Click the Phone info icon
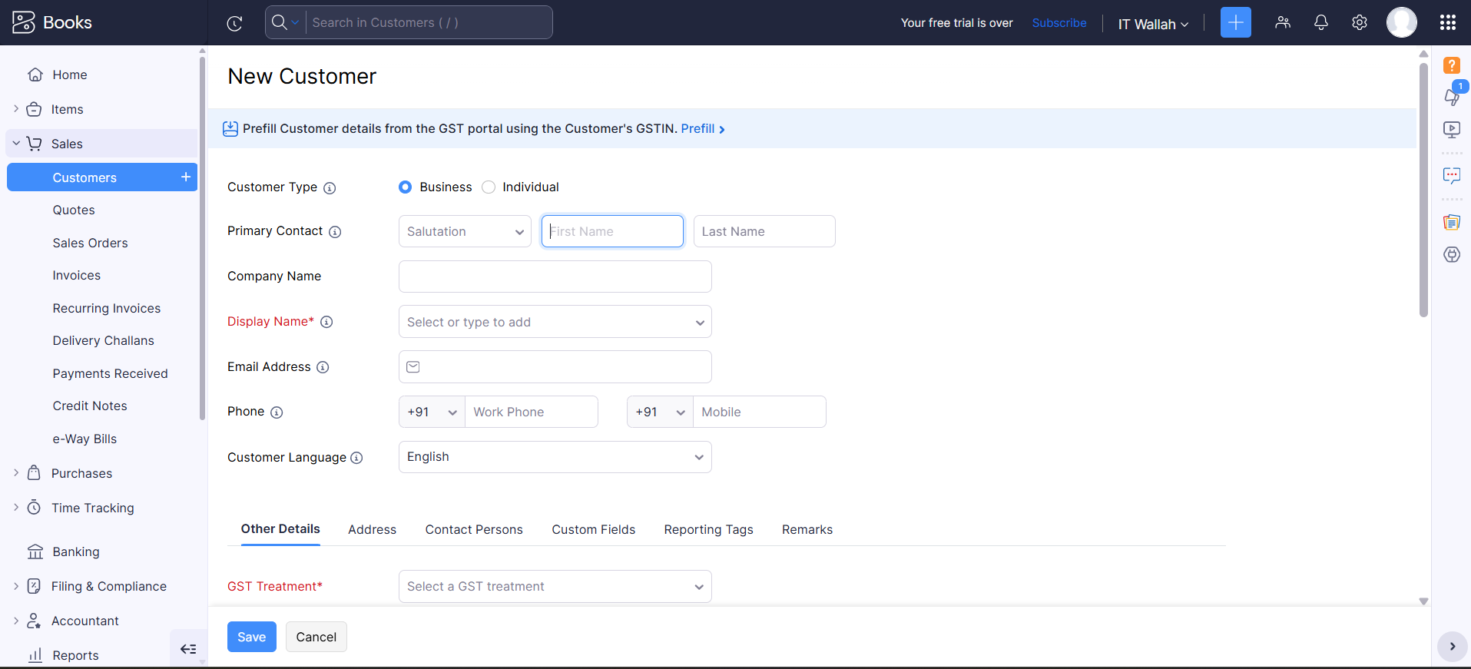The image size is (1471, 669). coord(277,412)
